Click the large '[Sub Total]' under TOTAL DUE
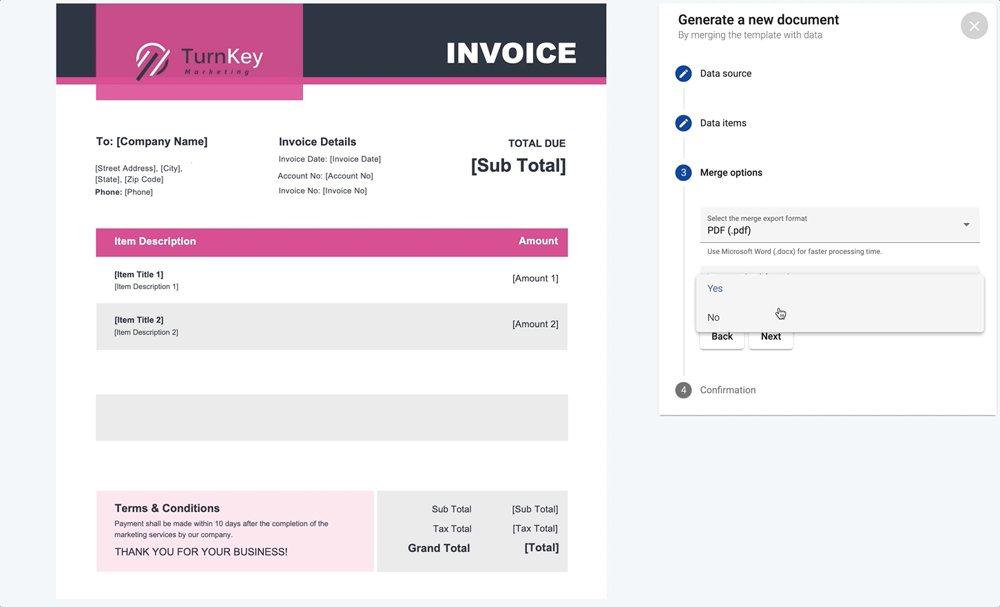The image size is (1000, 607). pyautogui.click(x=519, y=166)
